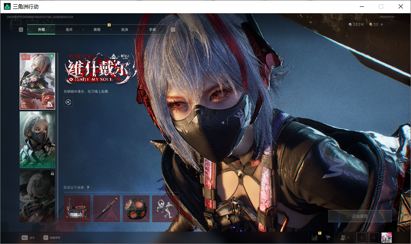This screenshot has height=244, width=411.
Task: Open the friends list icon
Action: click(344, 238)
